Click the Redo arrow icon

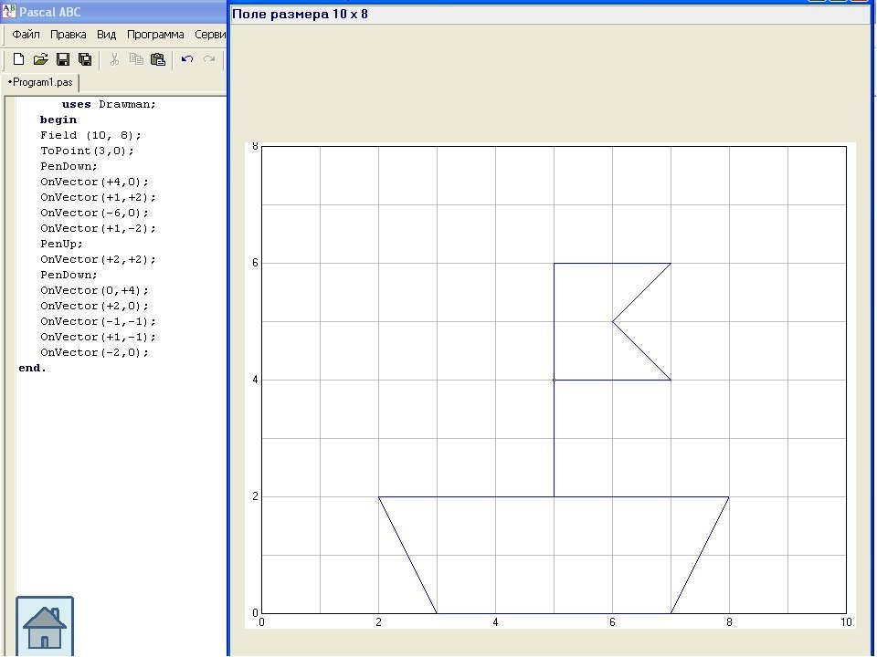pos(209,59)
